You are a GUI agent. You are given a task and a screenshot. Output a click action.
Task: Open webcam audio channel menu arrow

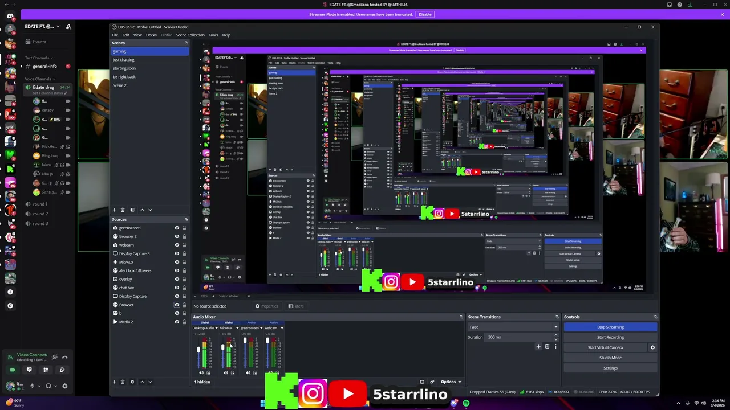282,328
